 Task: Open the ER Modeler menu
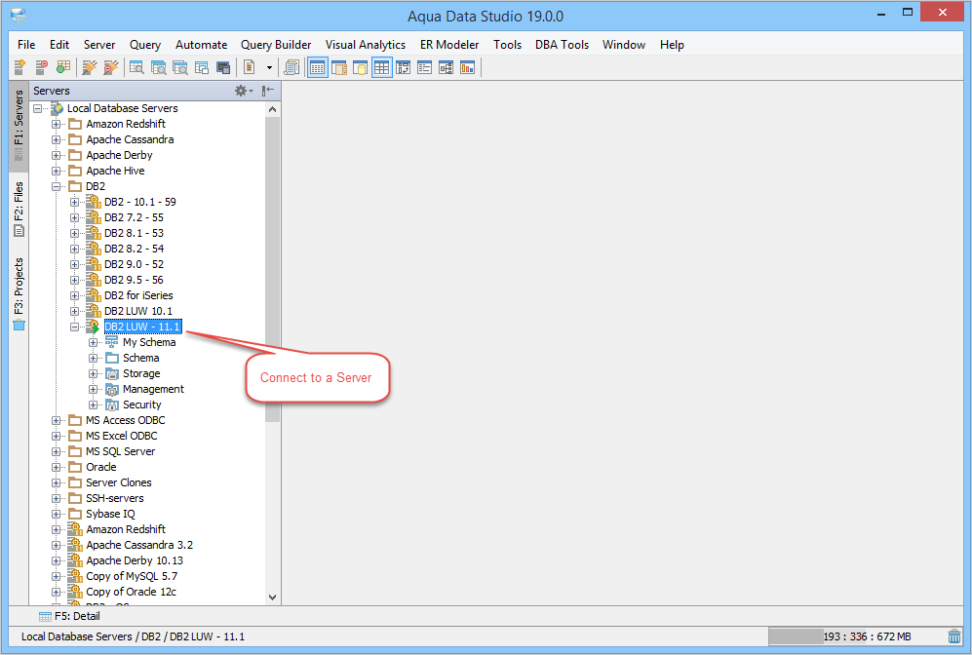click(x=449, y=45)
